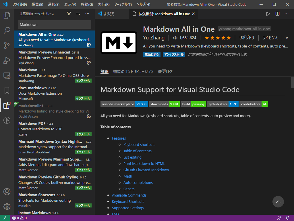Click the scroll-to-top round button
This screenshot has height=221, width=294.
tap(278, 202)
